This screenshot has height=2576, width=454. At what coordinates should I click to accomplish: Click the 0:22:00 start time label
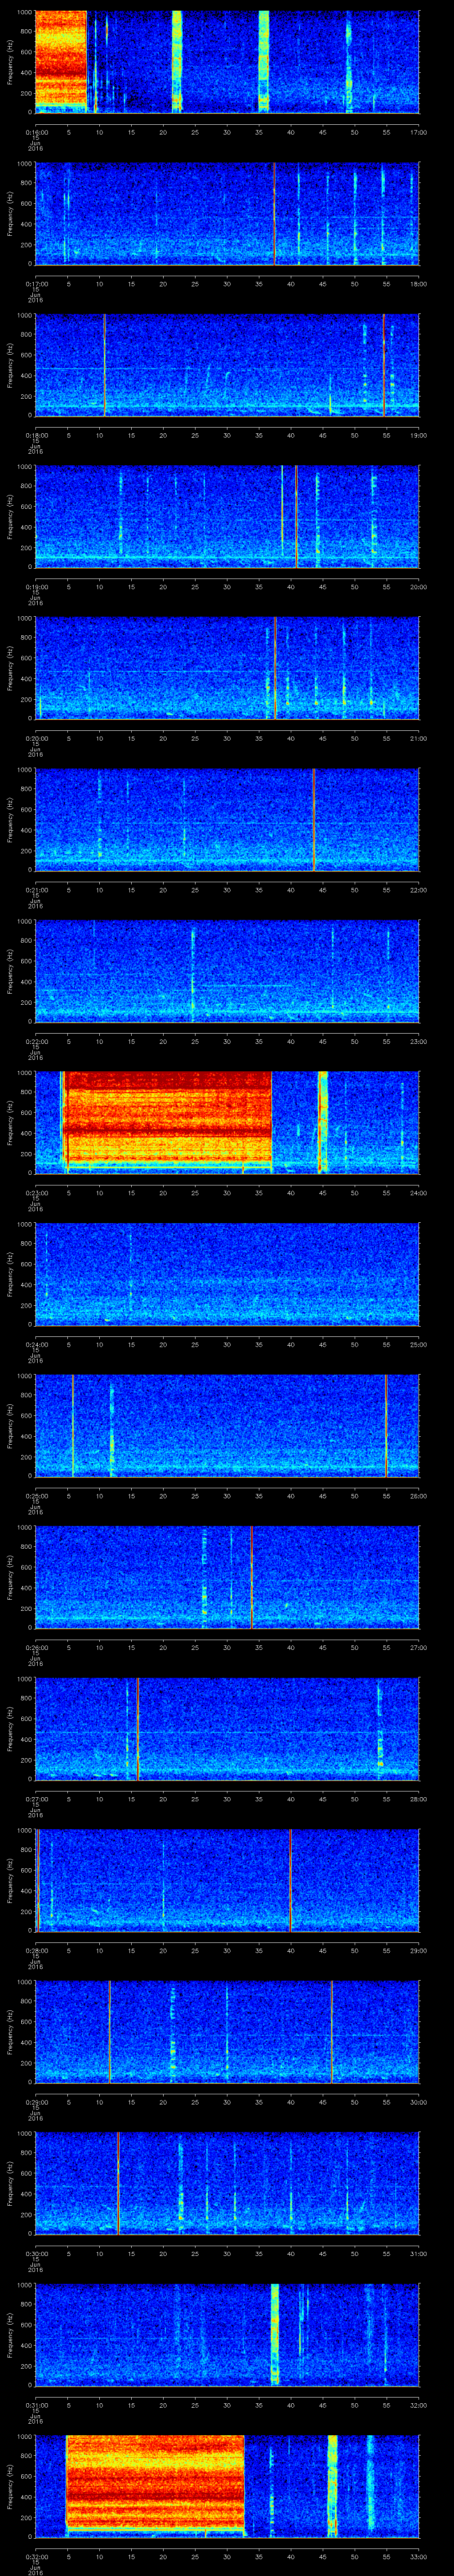pyautogui.click(x=37, y=1041)
